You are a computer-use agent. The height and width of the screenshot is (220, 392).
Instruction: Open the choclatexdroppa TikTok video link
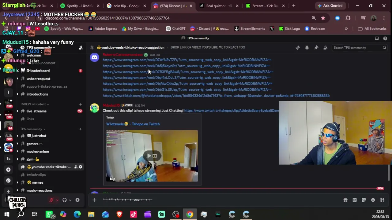216,96
